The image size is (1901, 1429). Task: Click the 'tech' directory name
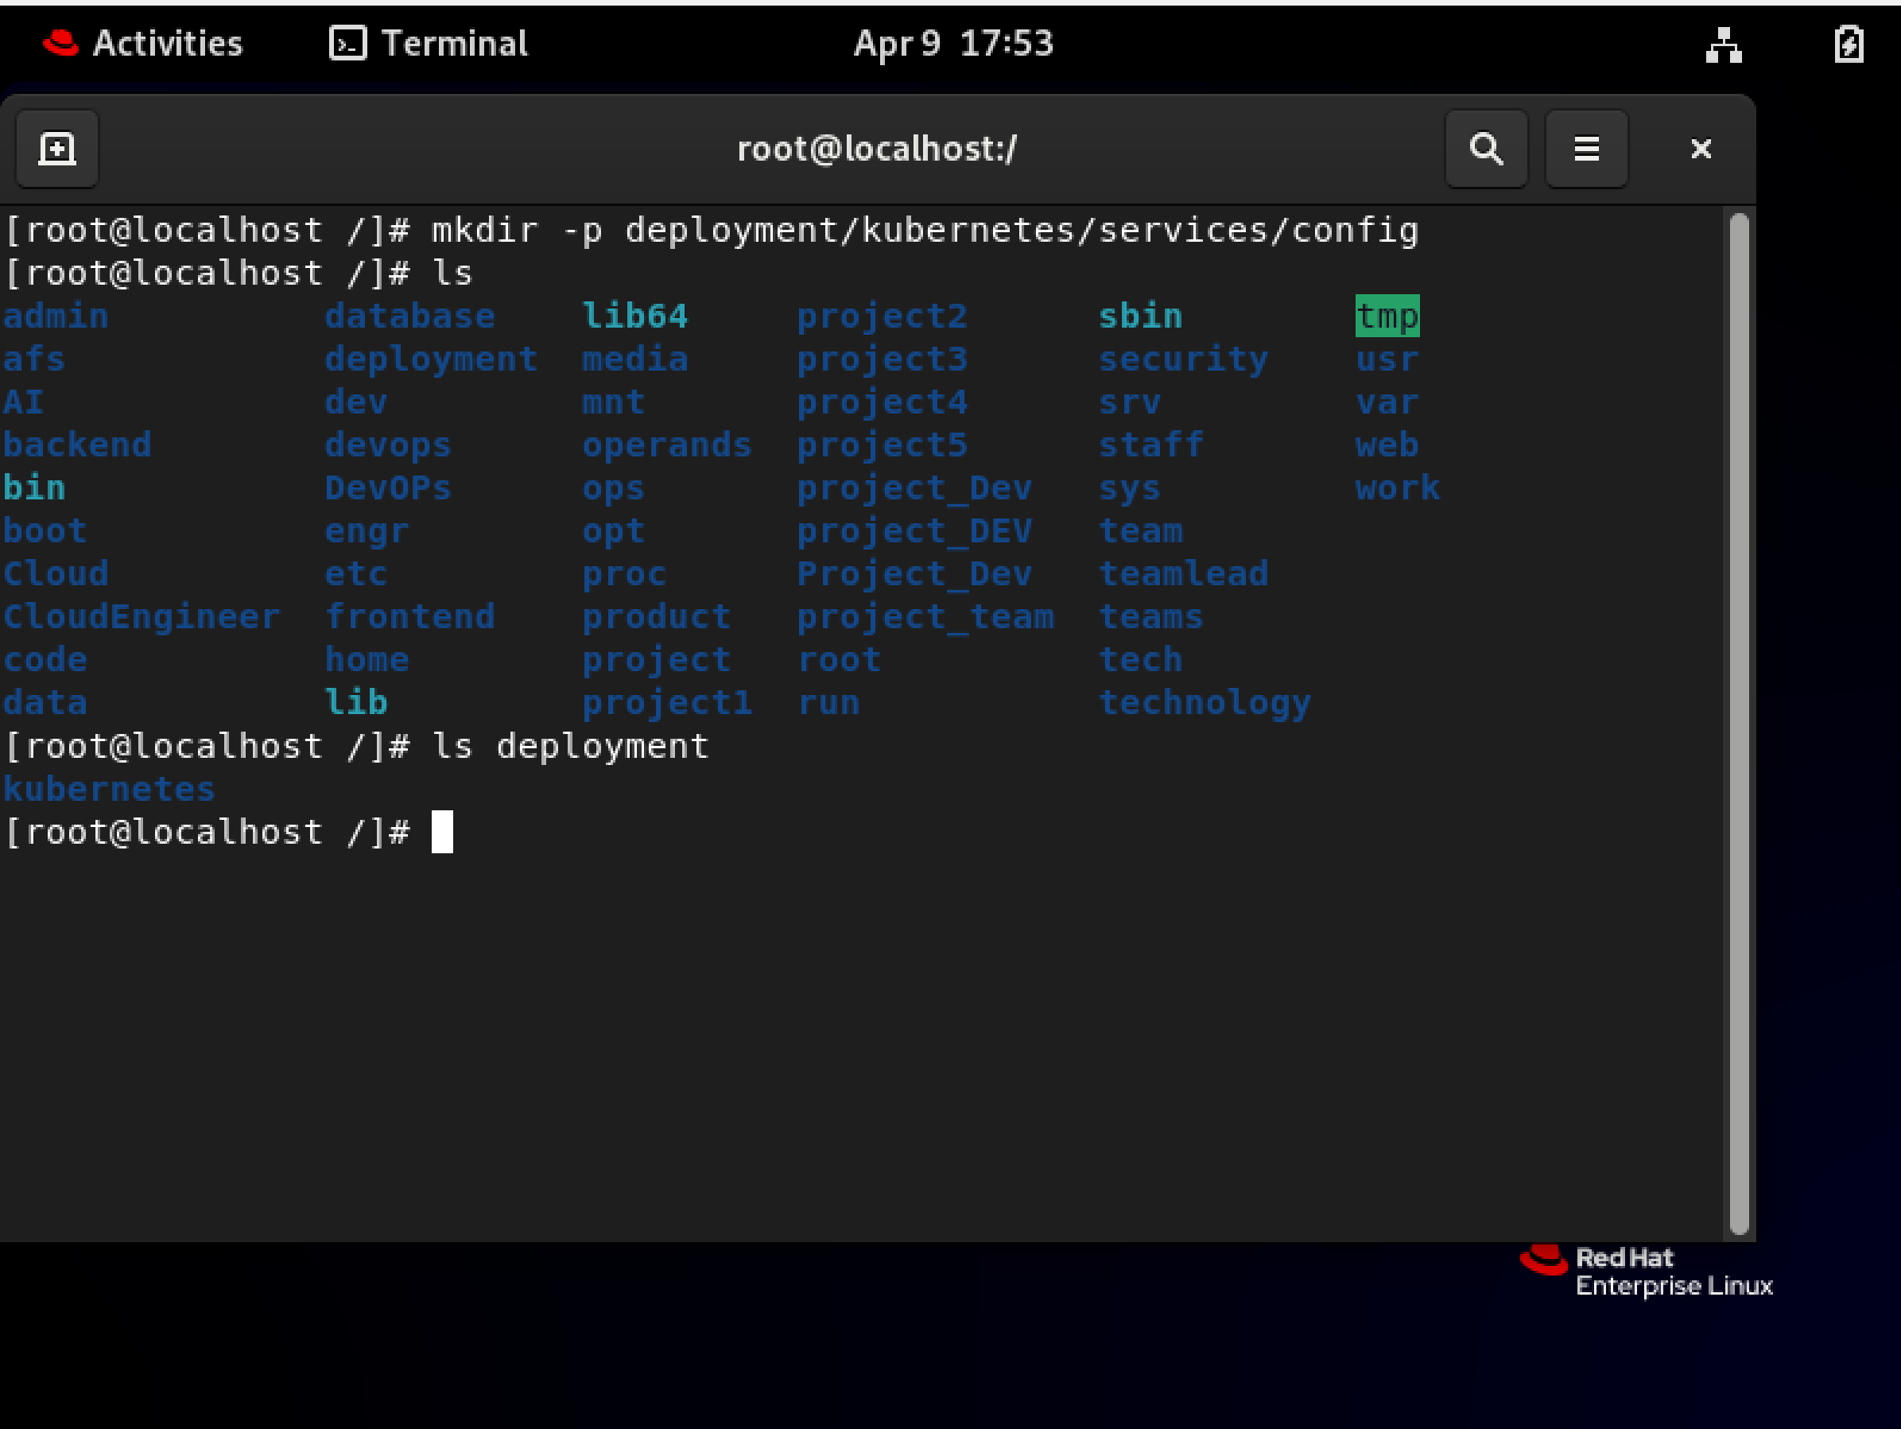coord(1140,659)
